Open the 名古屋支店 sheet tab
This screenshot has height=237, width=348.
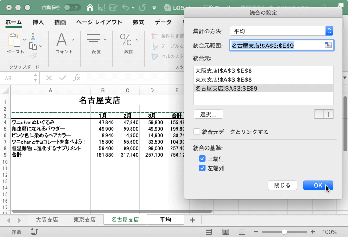click(125, 220)
